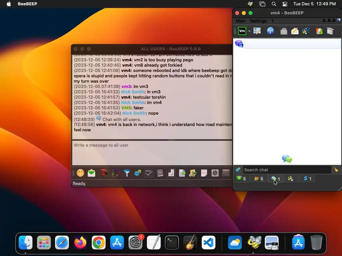Open Finder from the Dock

[25, 242]
